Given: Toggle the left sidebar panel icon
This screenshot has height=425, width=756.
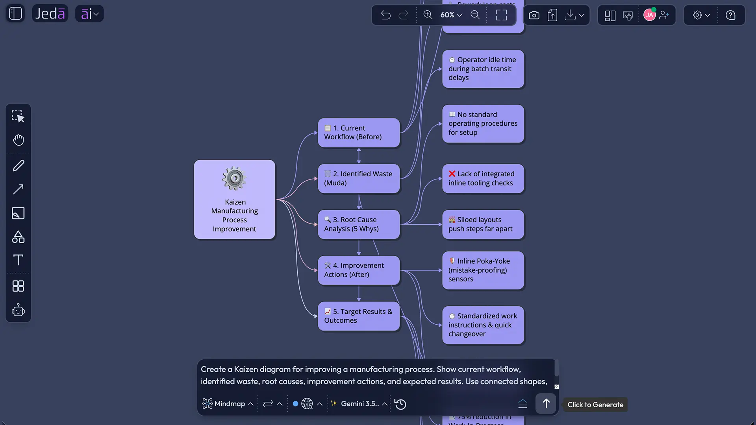Looking at the screenshot, I should click(15, 14).
